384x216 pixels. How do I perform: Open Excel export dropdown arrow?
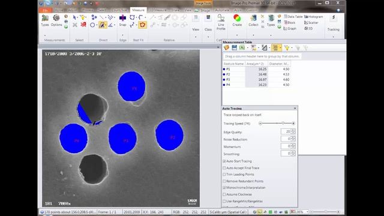[x=248, y=48]
